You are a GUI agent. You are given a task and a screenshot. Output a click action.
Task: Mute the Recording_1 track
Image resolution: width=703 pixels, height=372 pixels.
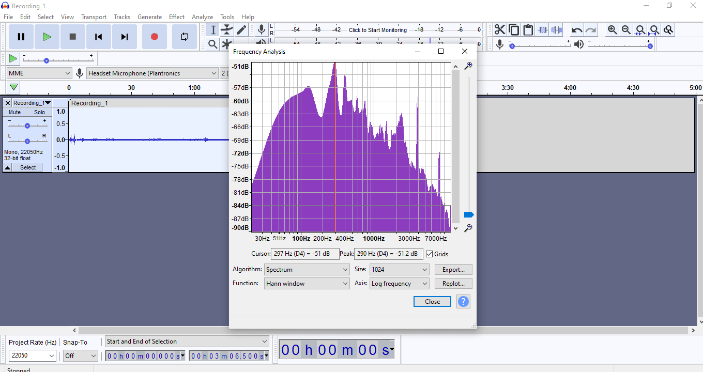pos(14,112)
